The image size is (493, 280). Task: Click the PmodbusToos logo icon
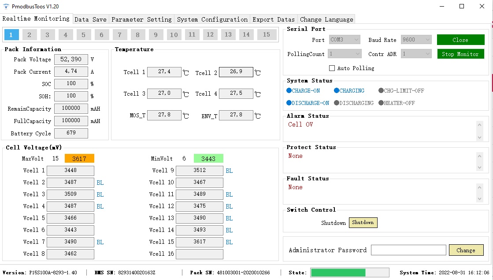pyautogui.click(x=7, y=7)
